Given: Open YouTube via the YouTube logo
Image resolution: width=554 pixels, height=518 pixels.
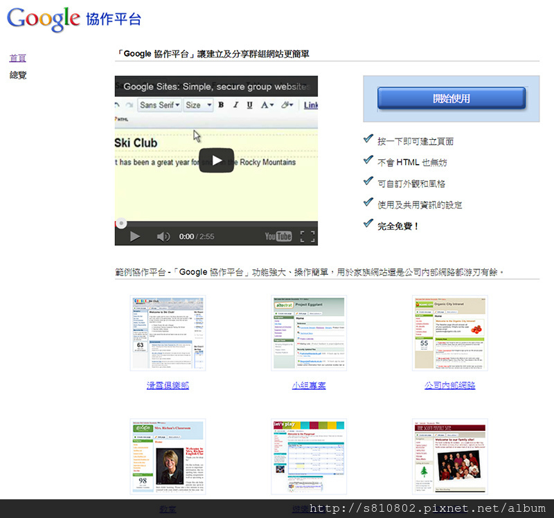Looking at the screenshot, I should click(278, 236).
